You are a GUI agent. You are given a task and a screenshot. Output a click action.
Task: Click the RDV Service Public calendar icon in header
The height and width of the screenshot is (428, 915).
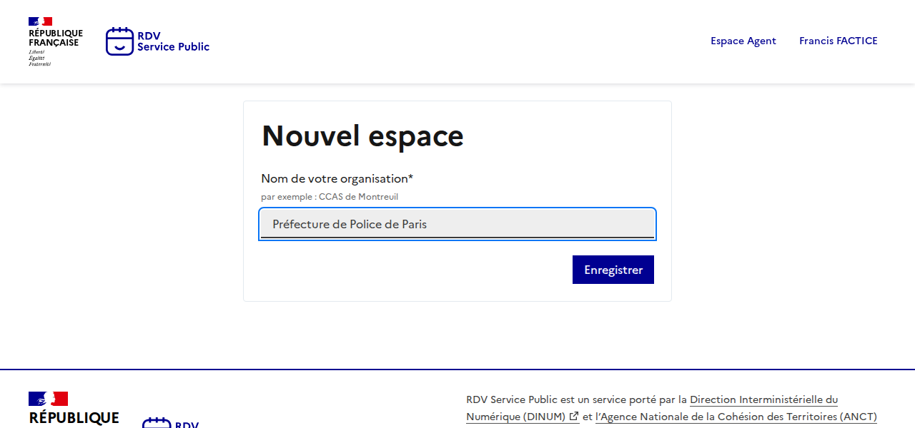(x=119, y=41)
